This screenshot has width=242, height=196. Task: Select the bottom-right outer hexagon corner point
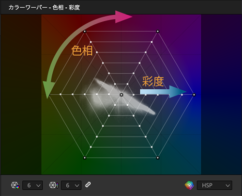158,158
